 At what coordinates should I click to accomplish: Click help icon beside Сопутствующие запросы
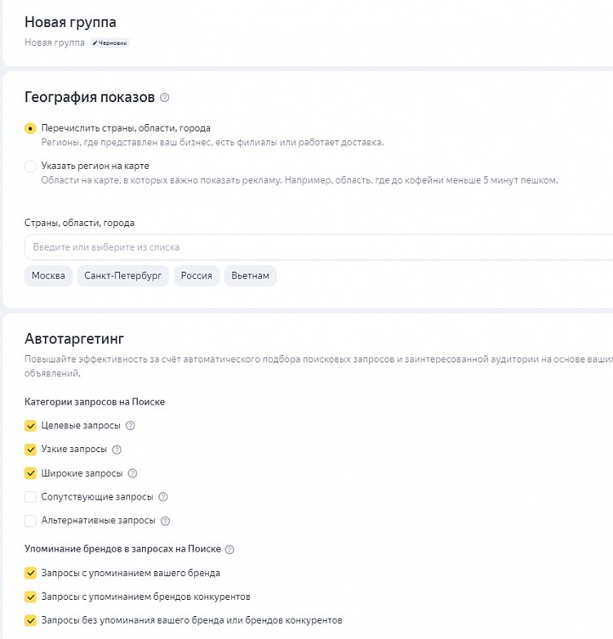pos(162,497)
